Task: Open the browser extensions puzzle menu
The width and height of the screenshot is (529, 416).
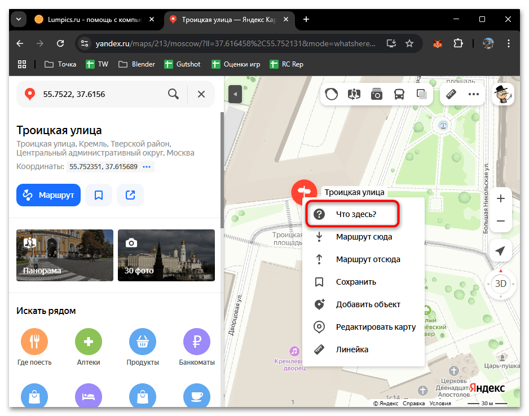Action: 458,43
